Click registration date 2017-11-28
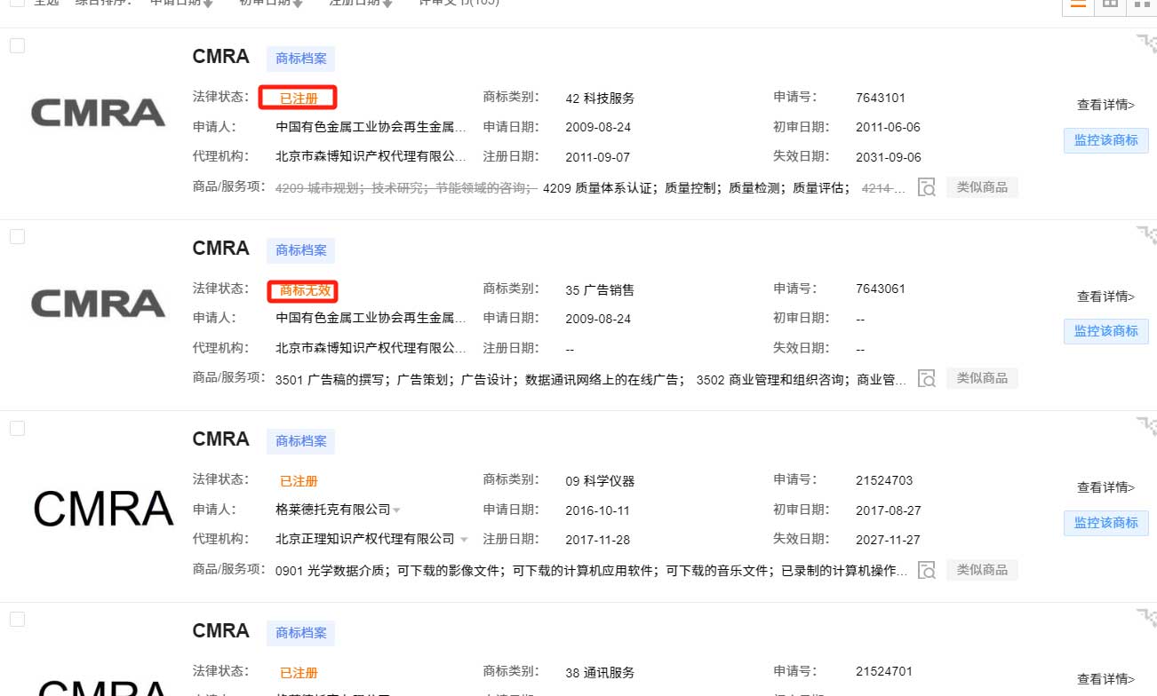1157x696 pixels. (x=598, y=540)
